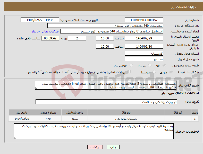Click the label تاریخ و ساعت اعلان عمومی
Viewport: 203px width, 154px height.
[x=79, y=20]
